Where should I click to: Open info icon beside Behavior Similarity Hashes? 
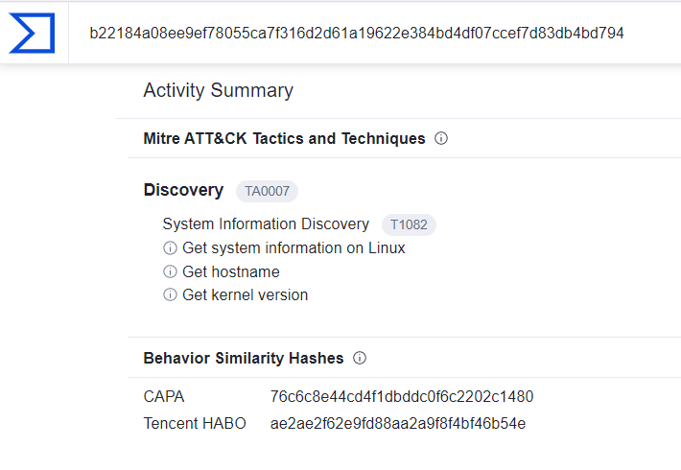coord(359,358)
